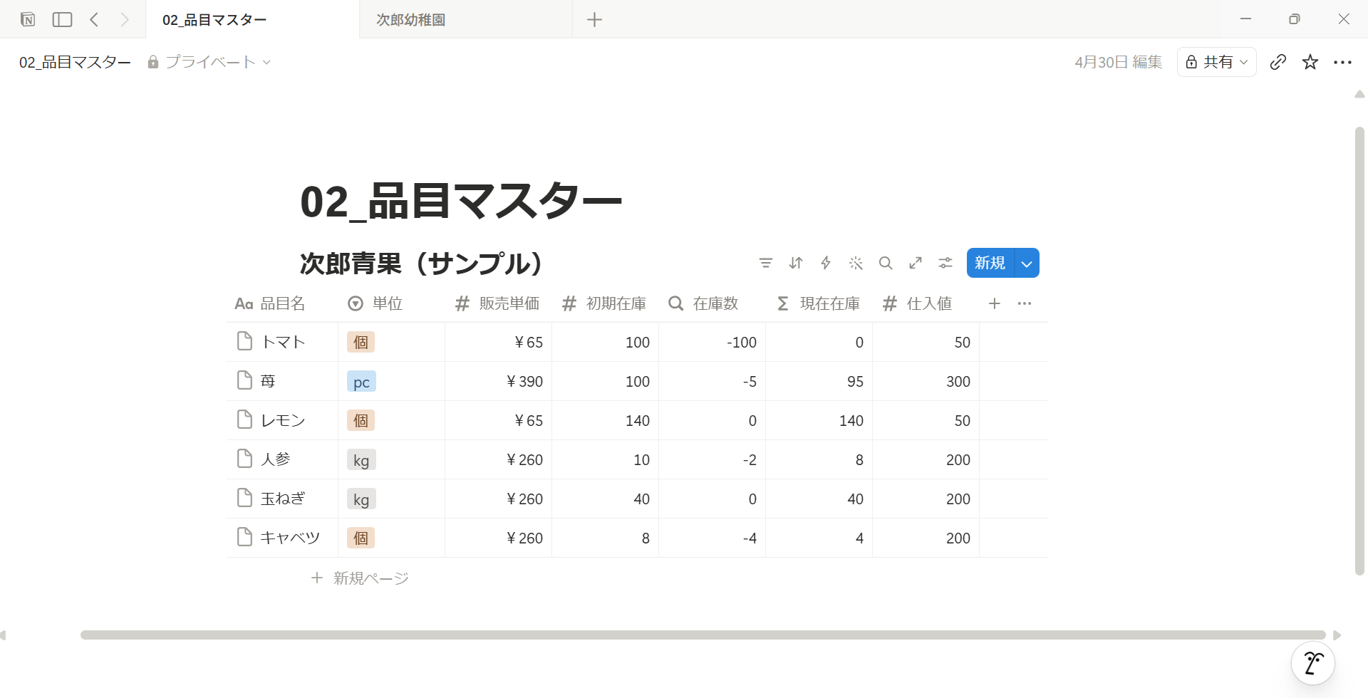Screen dimensions: 1368x698
Task: Close the Notion window
Action: 1344,19
